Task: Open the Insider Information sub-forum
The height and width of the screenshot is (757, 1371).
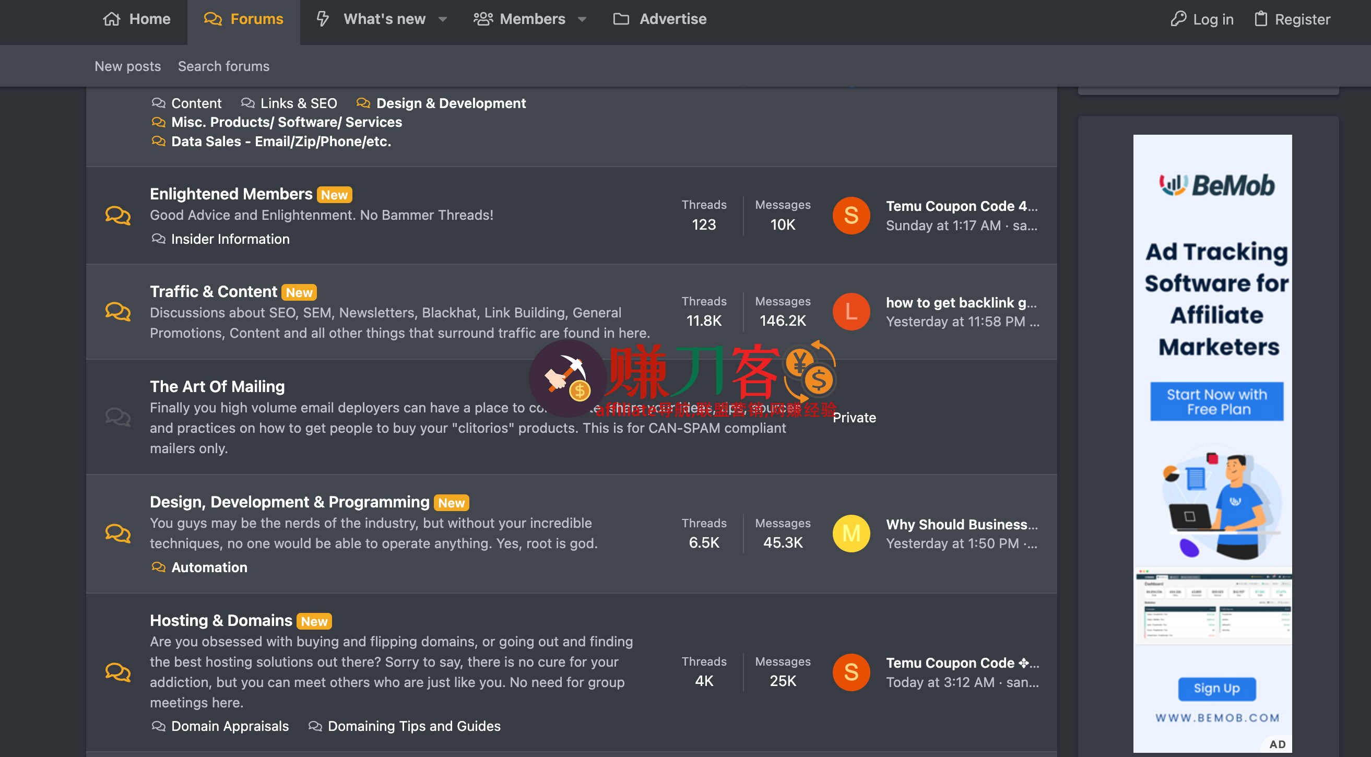Action: (x=230, y=239)
